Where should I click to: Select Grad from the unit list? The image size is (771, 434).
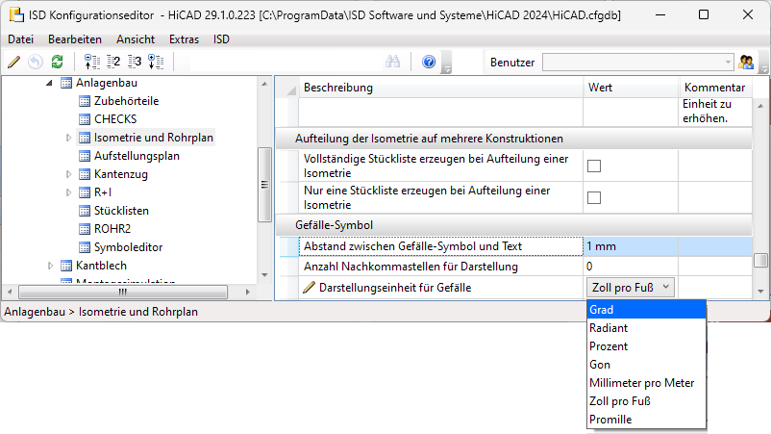pyautogui.click(x=647, y=310)
